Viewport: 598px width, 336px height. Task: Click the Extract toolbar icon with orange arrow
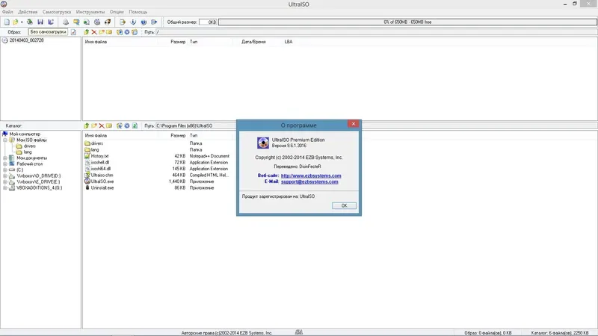coord(123,22)
